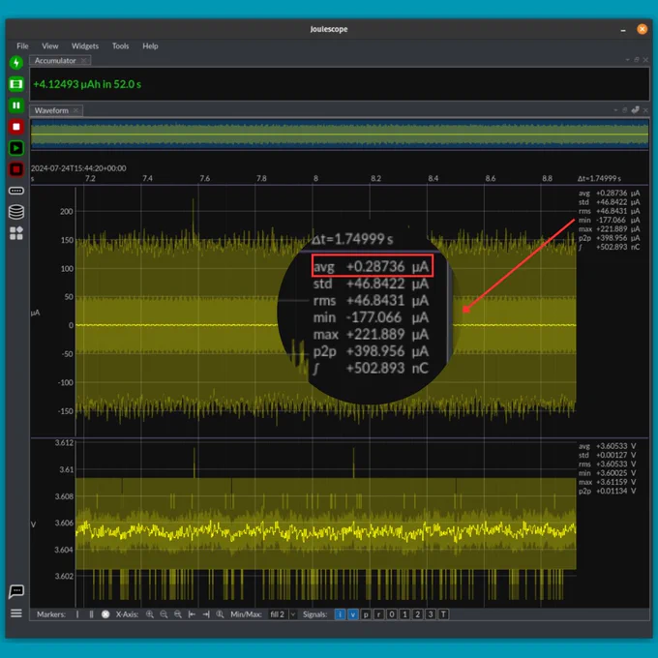The image size is (658, 658).
Task: Click the accumulator value +4.12493 µAh in 52.0 s
Action: pos(87,84)
